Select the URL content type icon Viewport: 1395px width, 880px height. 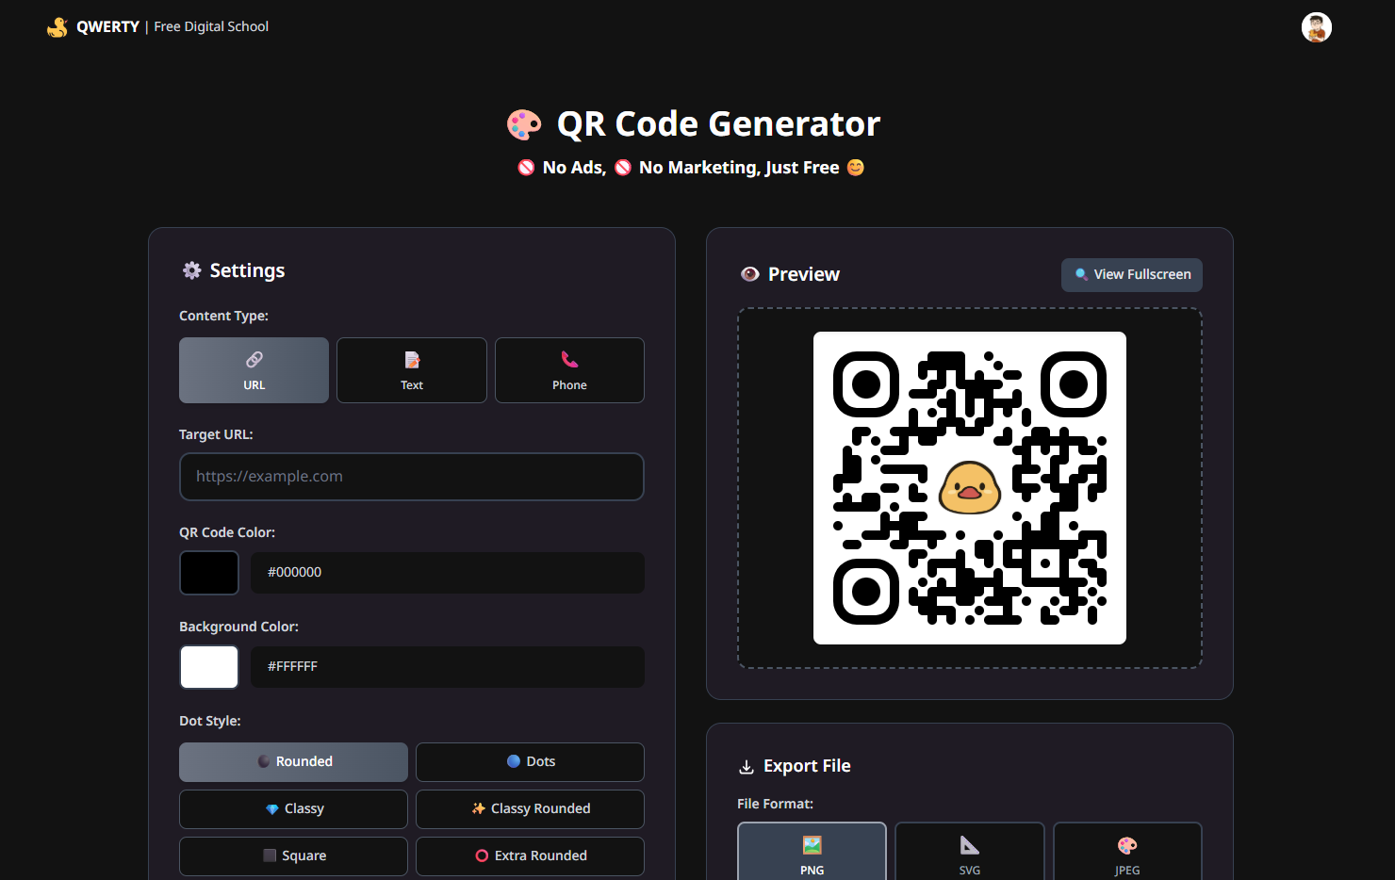pyautogui.click(x=254, y=360)
